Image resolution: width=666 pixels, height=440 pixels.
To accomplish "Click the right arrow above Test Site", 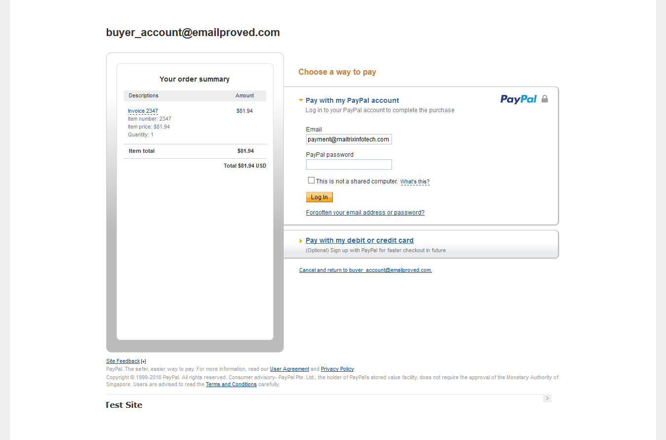I will pyautogui.click(x=547, y=398).
